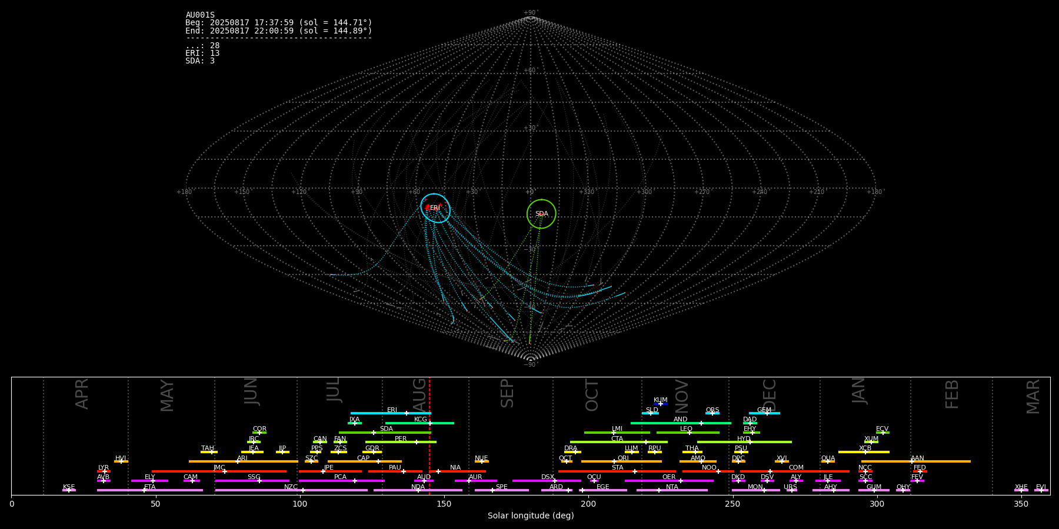Click the DEC month label in timeline
Image resolution: width=1059 pixels, height=529 pixels.
coord(770,395)
